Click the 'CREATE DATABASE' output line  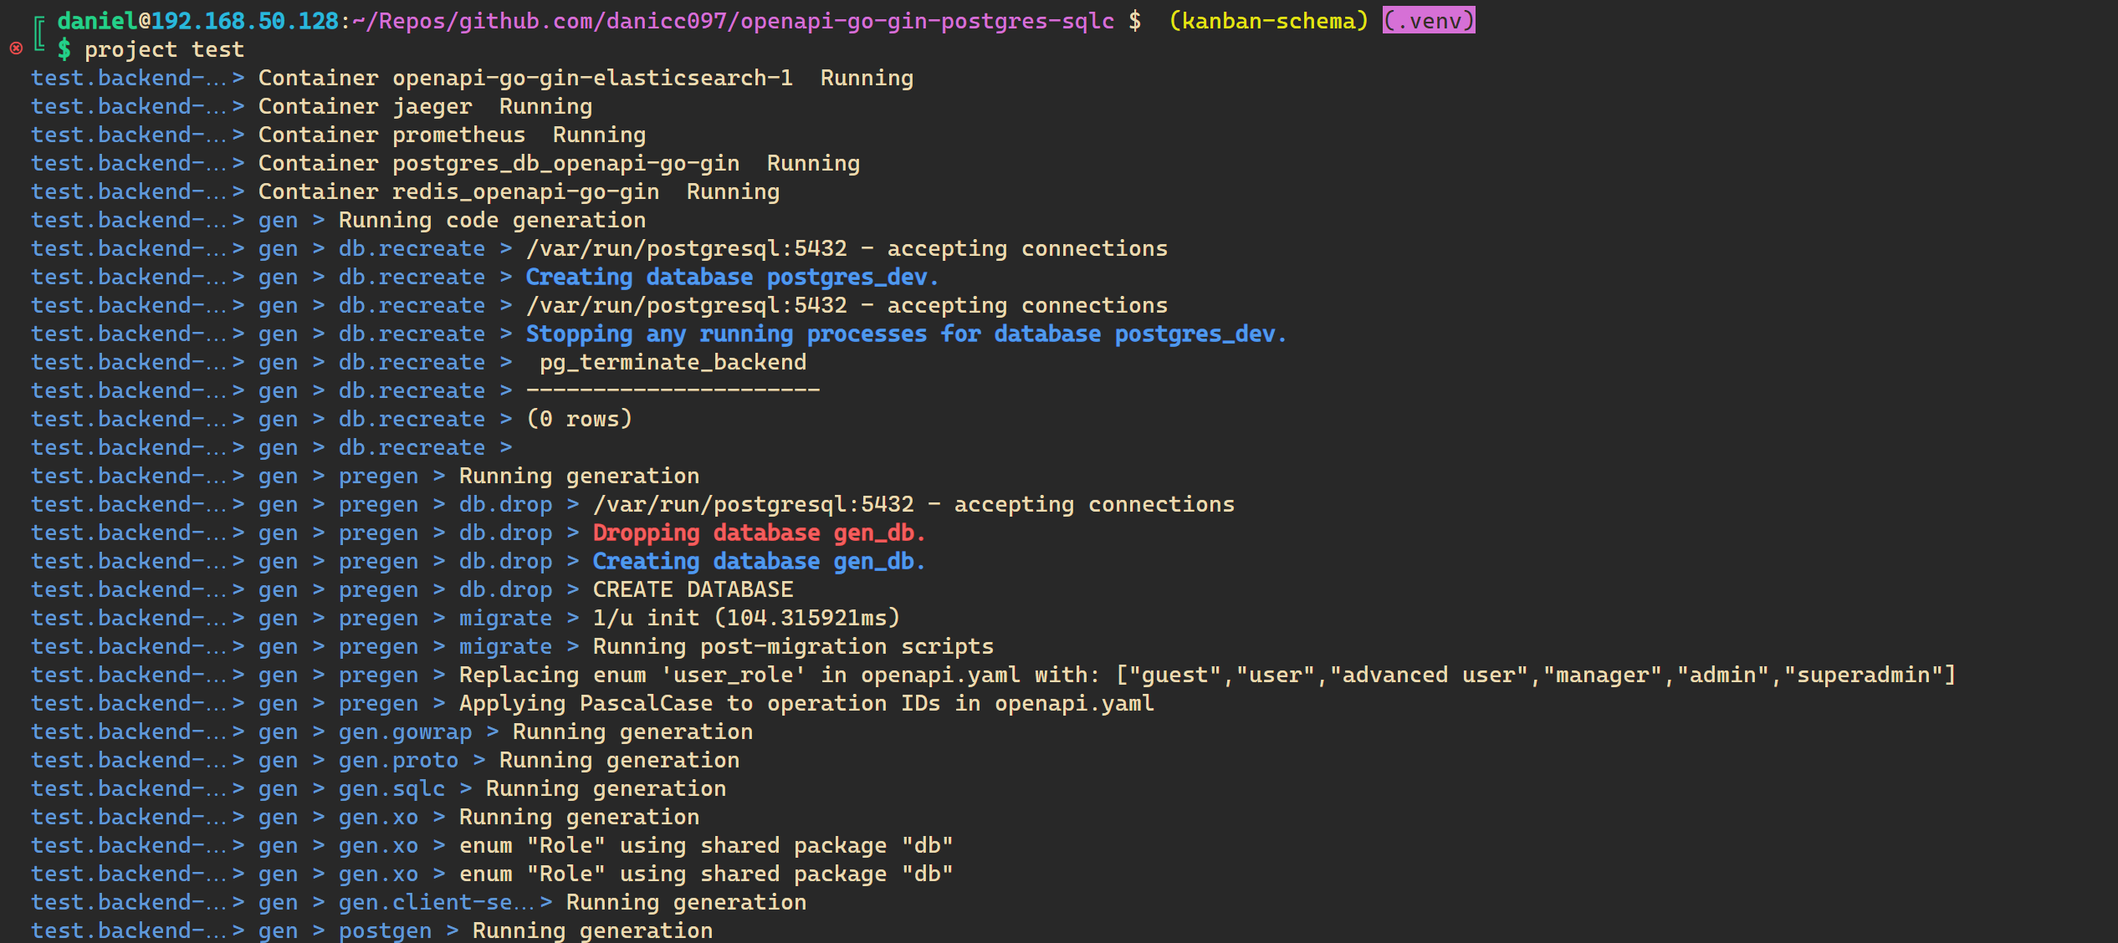click(693, 589)
